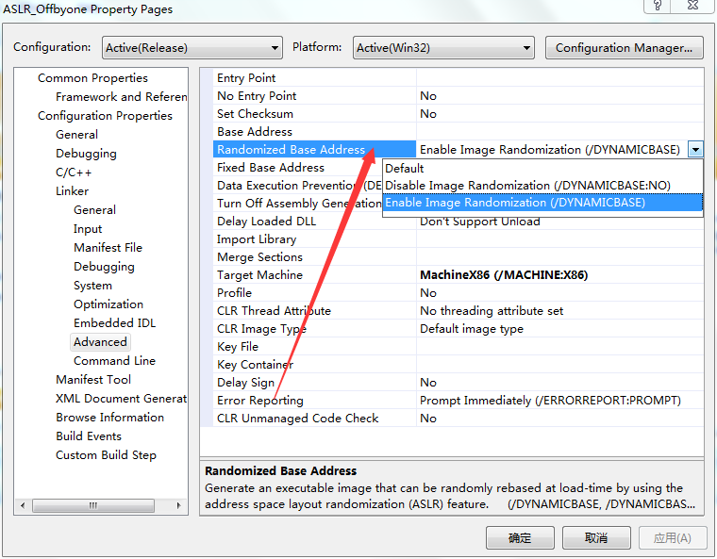The height and width of the screenshot is (559, 717).
Task: Click the Configuration Manager button
Action: (624, 48)
